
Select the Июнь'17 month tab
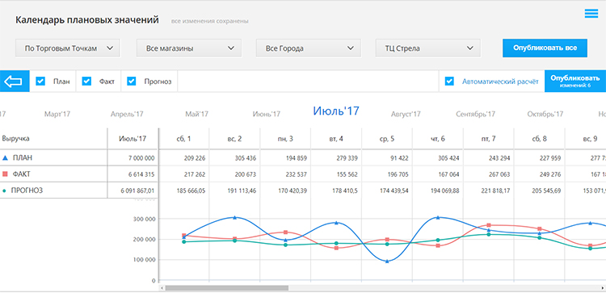click(267, 115)
